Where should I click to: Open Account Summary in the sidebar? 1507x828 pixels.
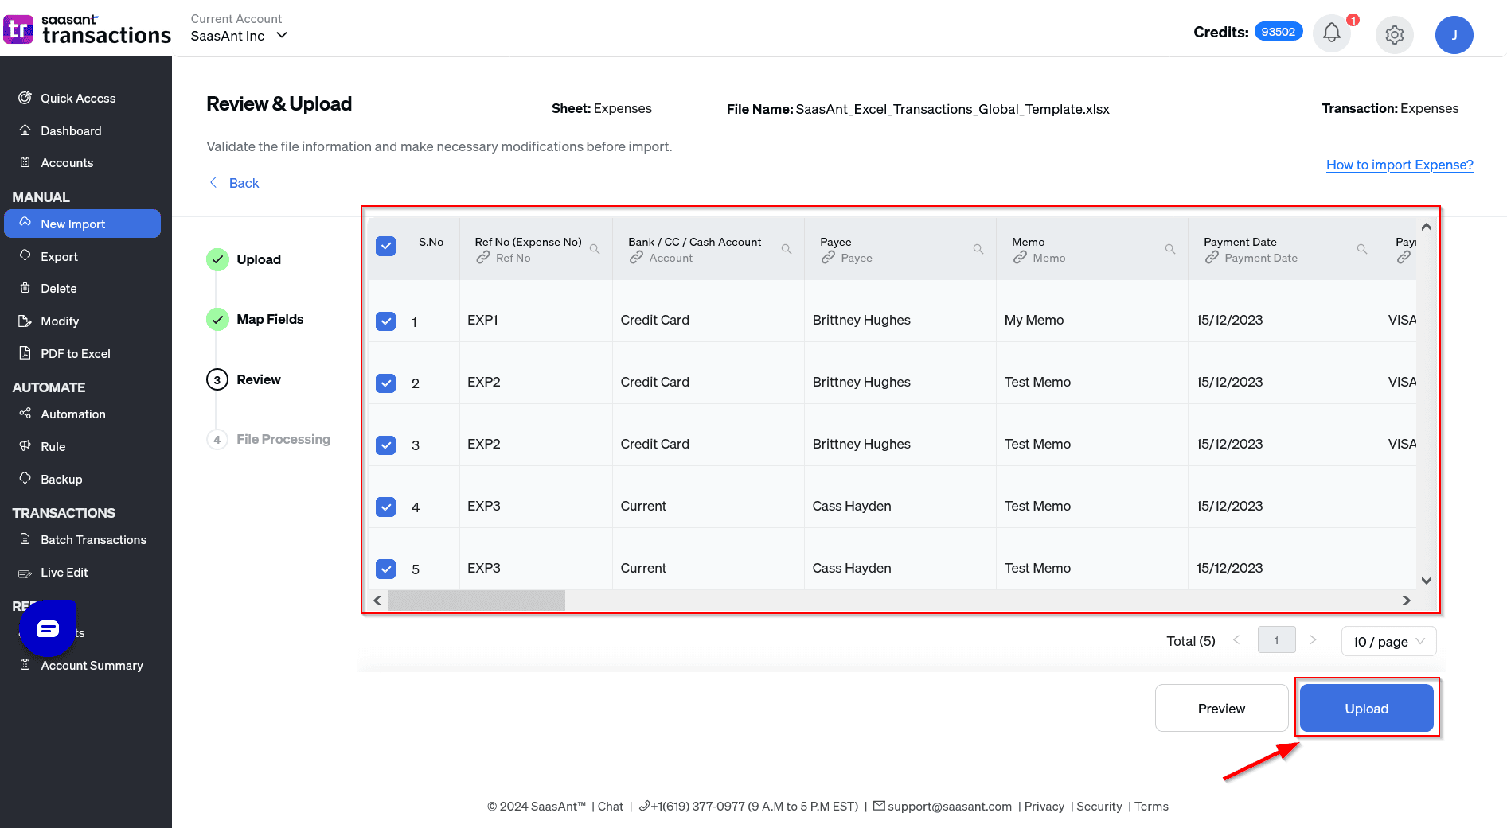(x=92, y=665)
